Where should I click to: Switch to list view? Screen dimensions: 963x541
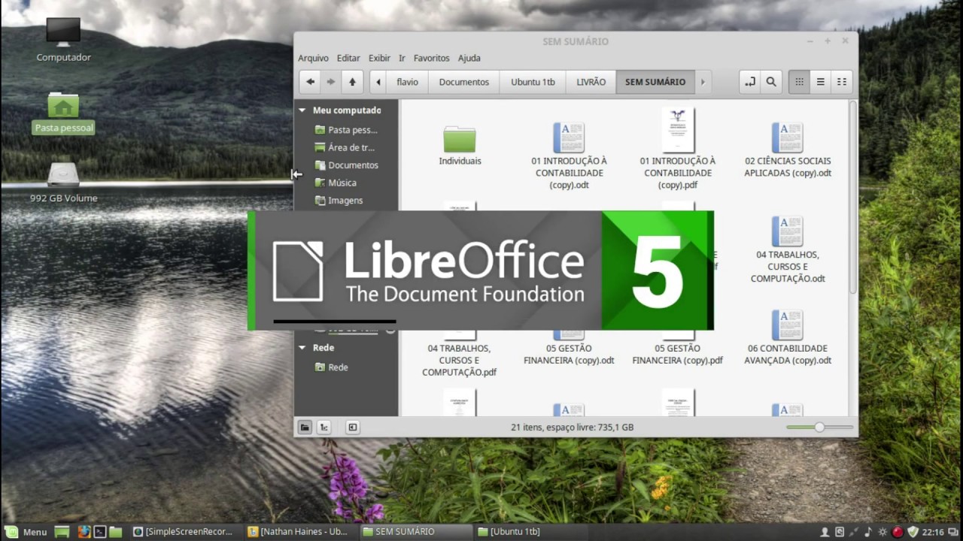point(821,82)
